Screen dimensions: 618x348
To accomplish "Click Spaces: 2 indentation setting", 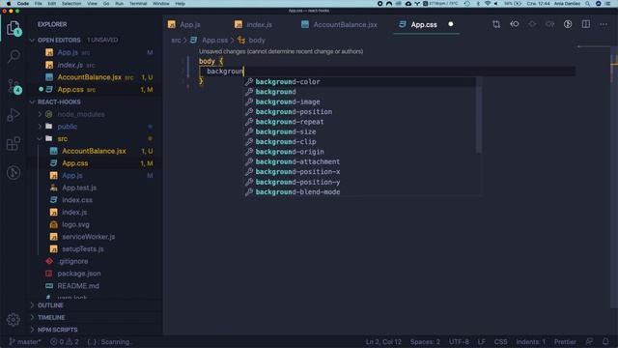I will coord(425,341).
